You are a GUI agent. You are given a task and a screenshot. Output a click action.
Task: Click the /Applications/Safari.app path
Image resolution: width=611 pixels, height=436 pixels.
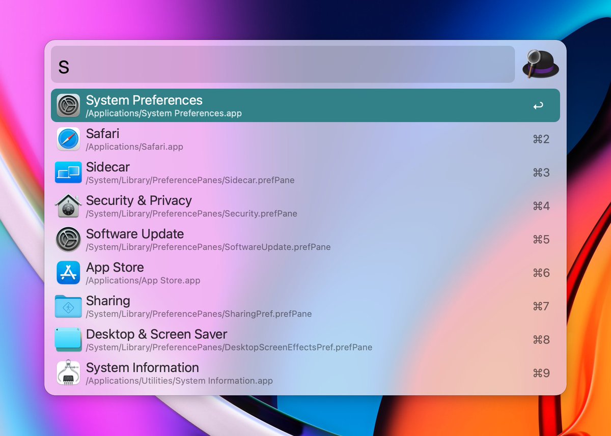[x=134, y=147]
